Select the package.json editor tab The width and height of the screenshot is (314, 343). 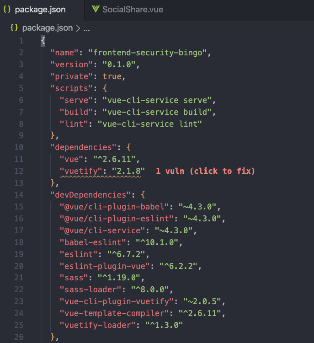[x=42, y=10]
